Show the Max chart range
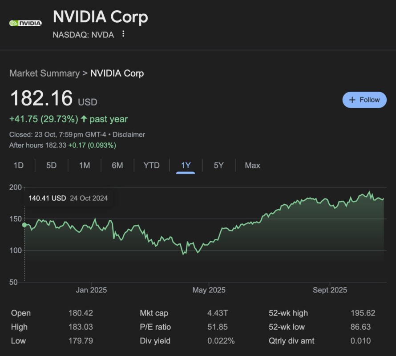 point(252,165)
